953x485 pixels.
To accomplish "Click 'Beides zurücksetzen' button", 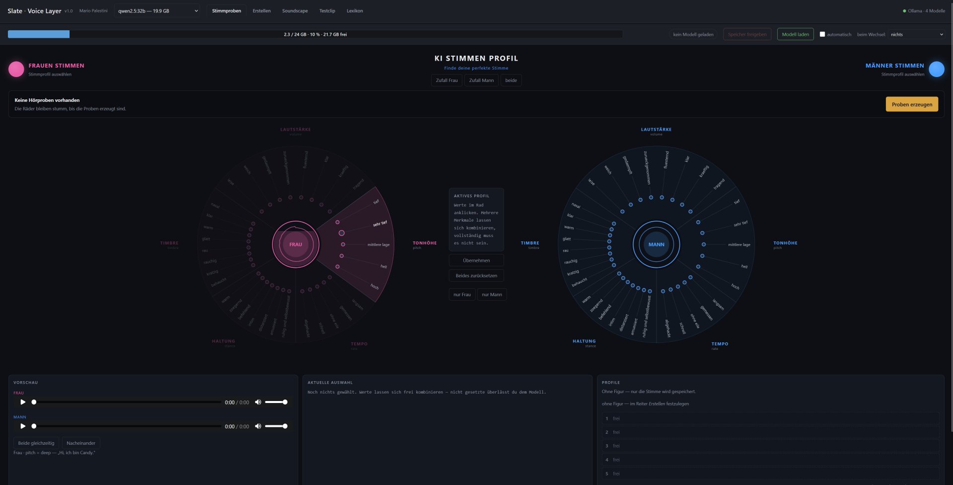I will click(476, 276).
